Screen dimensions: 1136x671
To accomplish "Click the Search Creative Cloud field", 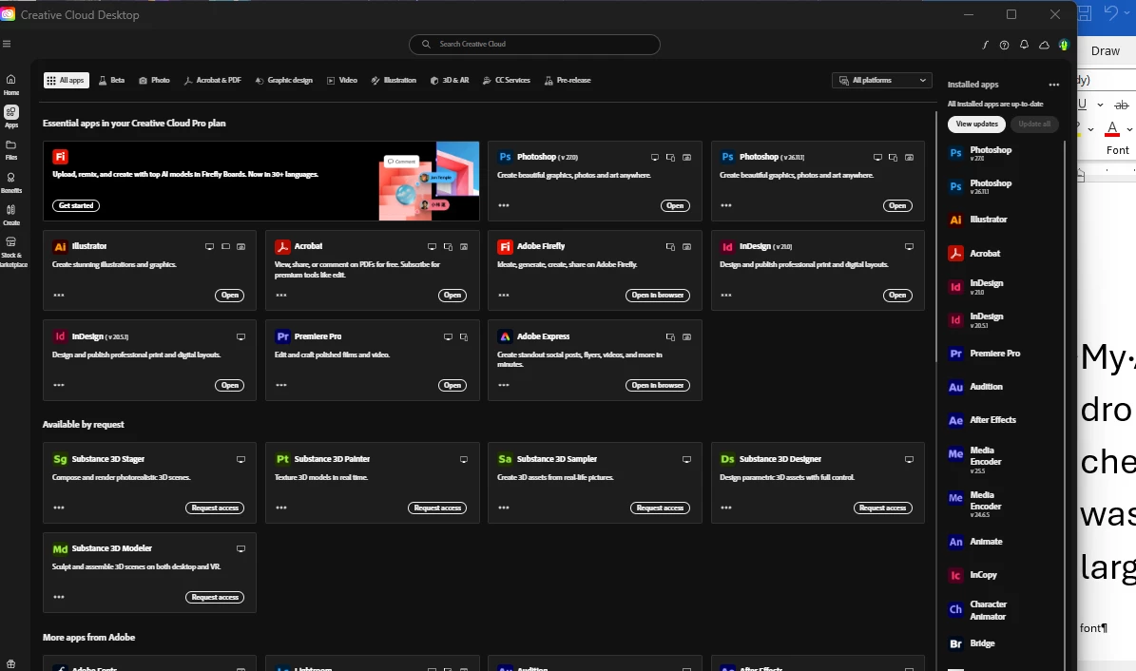I will click(534, 45).
